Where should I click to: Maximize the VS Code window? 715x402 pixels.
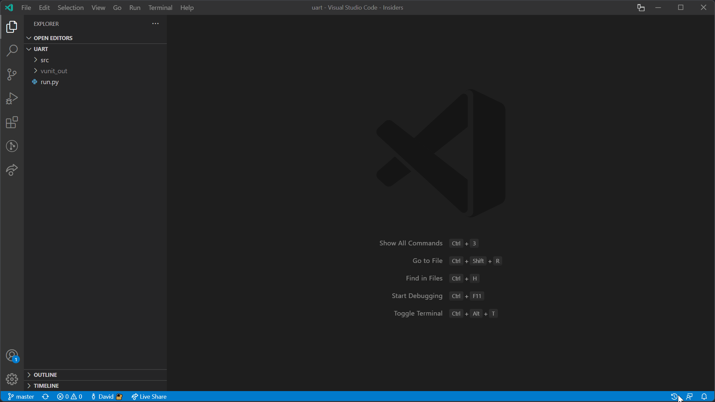[x=681, y=7]
